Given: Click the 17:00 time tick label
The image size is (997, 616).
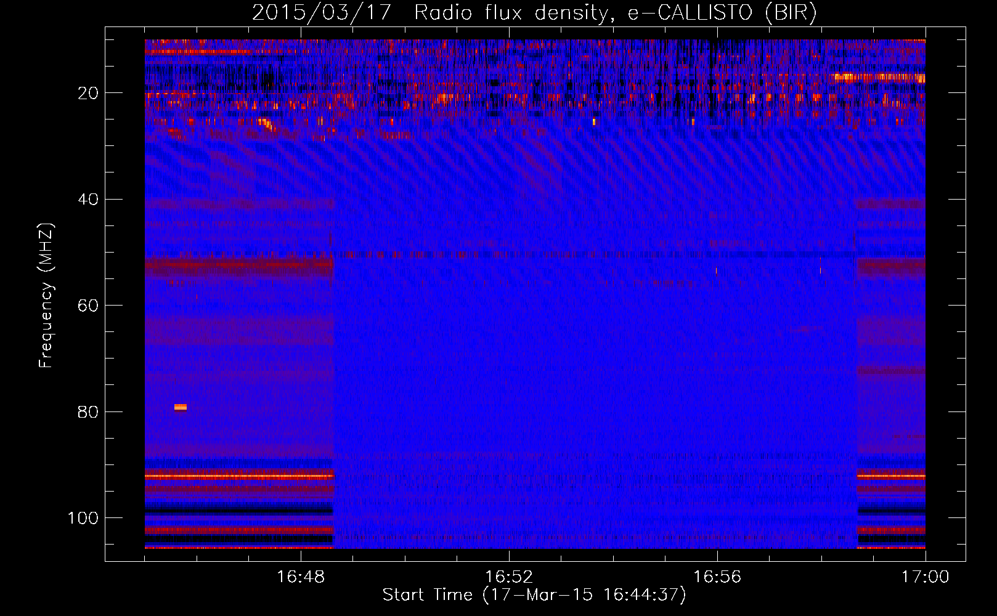Looking at the screenshot, I should coord(926,577).
